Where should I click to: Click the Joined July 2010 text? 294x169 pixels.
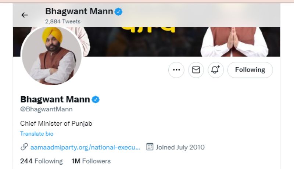pyautogui.click(x=180, y=147)
